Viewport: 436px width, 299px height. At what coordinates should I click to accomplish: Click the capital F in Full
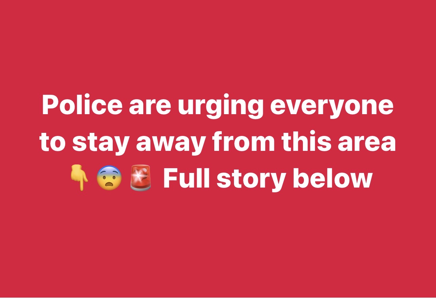pos(170,178)
